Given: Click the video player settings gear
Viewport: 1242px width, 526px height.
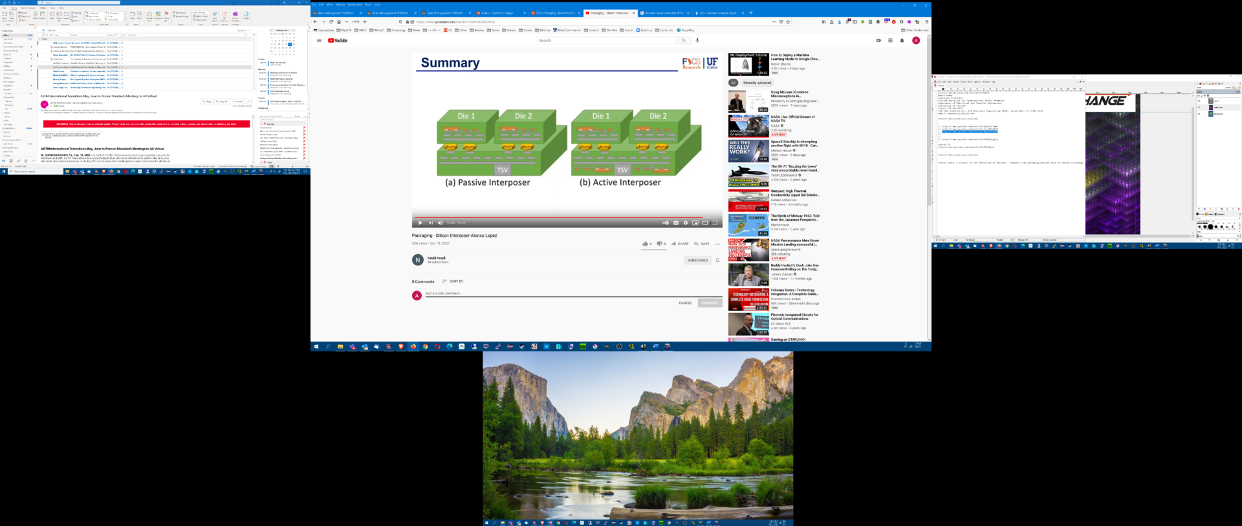Looking at the screenshot, I should 686,223.
